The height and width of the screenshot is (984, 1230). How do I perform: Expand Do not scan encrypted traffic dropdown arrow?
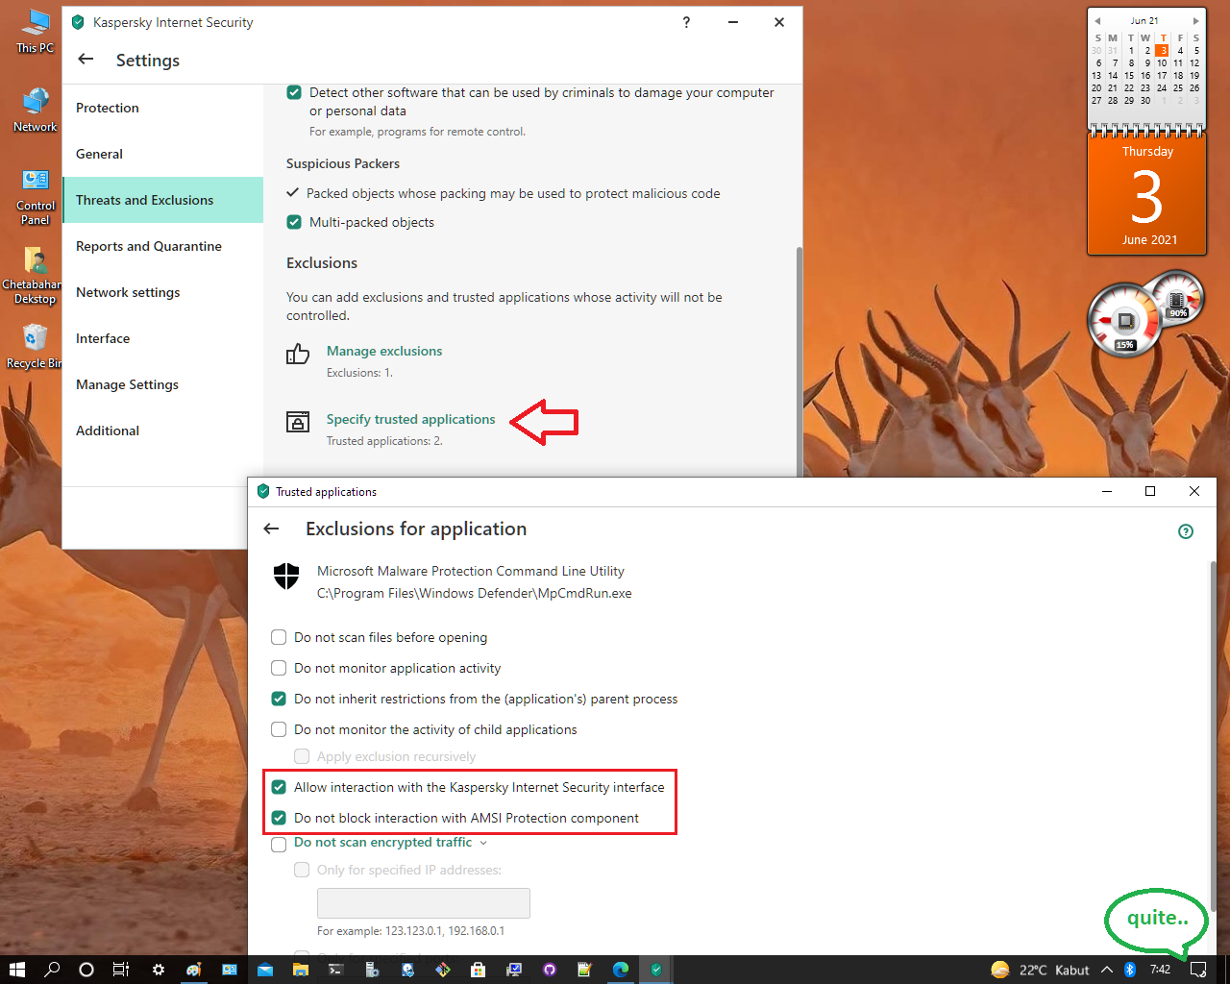(x=483, y=843)
